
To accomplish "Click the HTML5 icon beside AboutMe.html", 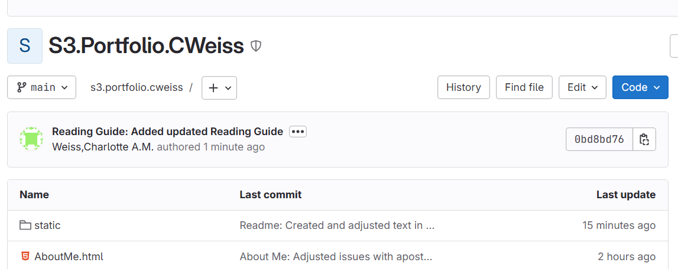I will tap(25, 257).
